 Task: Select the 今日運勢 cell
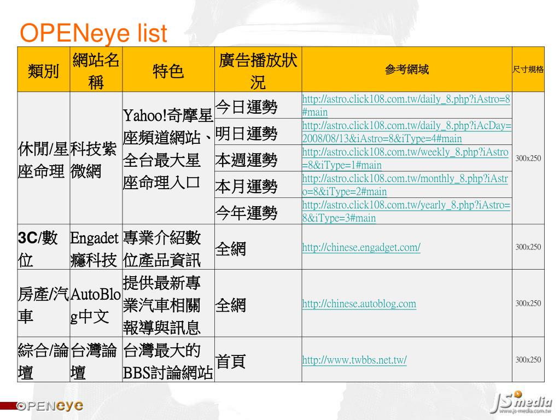pyautogui.click(x=258, y=106)
